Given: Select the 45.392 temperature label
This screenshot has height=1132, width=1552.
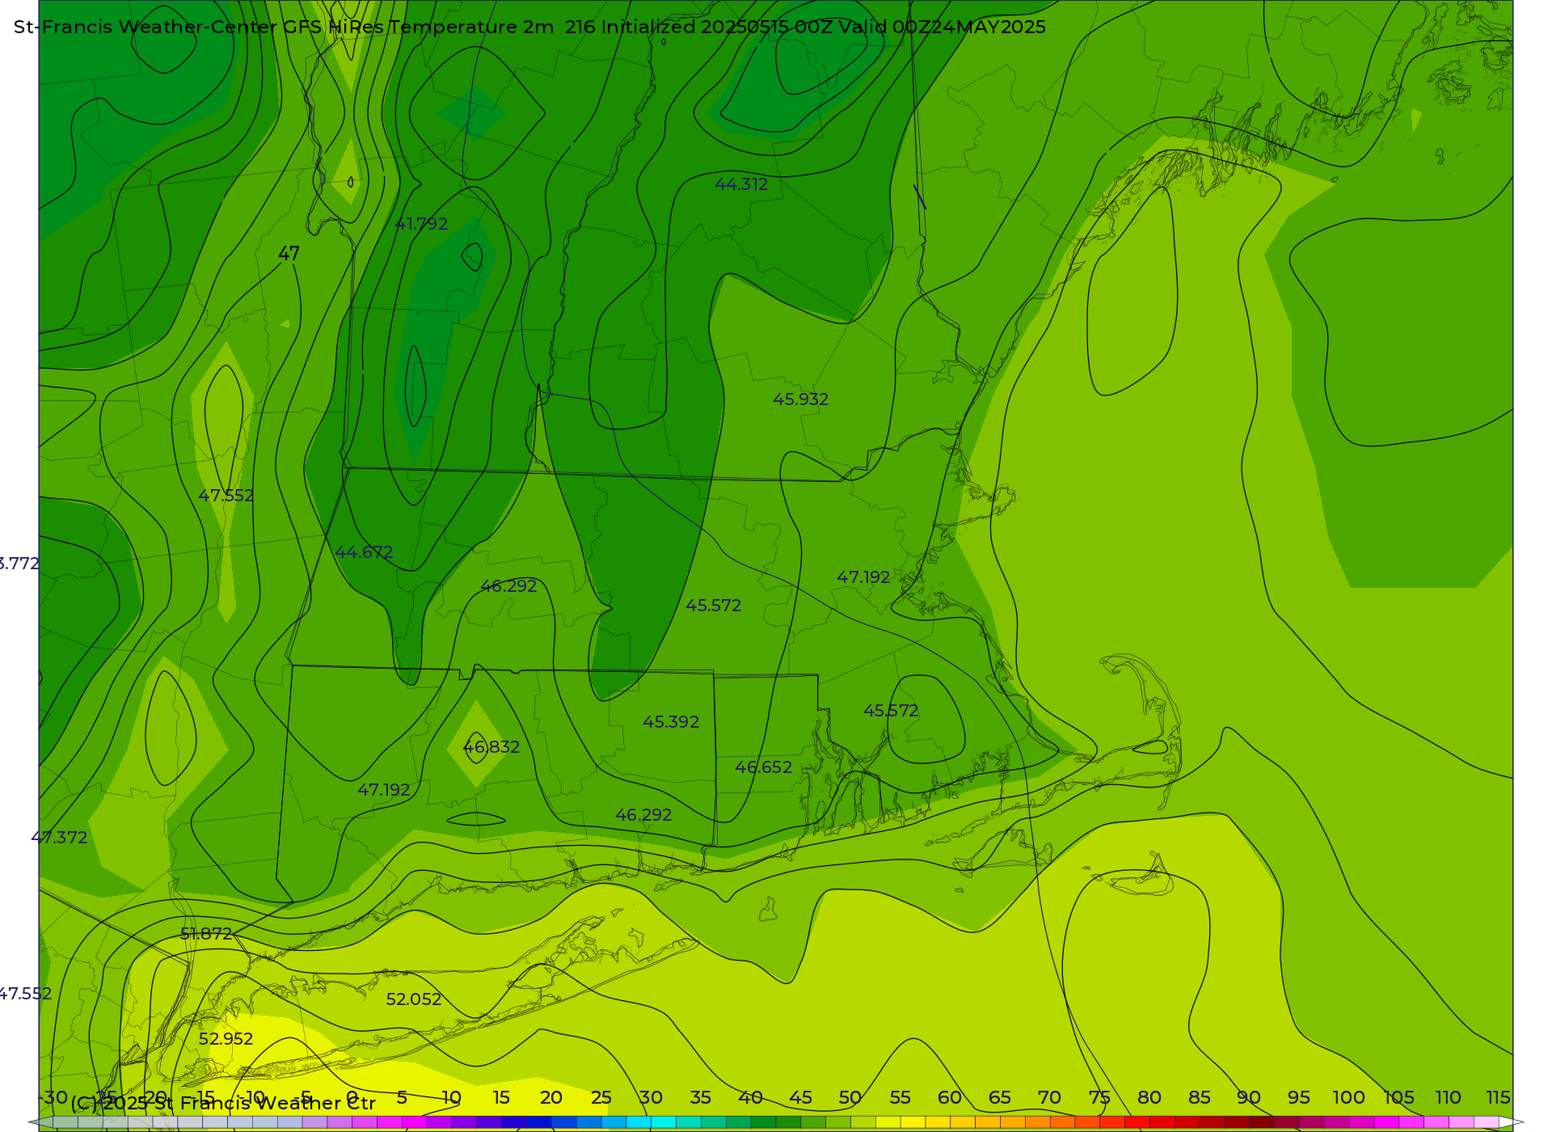Looking at the screenshot, I should click(671, 722).
